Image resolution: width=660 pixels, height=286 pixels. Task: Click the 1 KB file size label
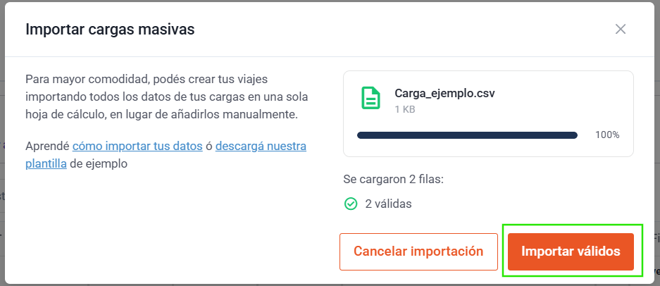(x=405, y=109)
